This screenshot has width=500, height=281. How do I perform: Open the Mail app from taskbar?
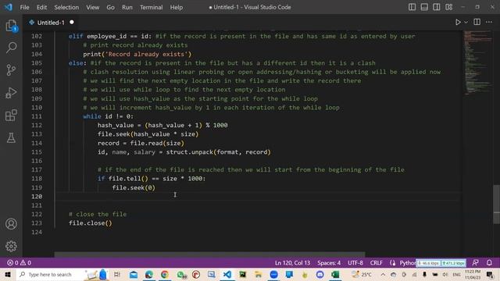coord(134,274)
